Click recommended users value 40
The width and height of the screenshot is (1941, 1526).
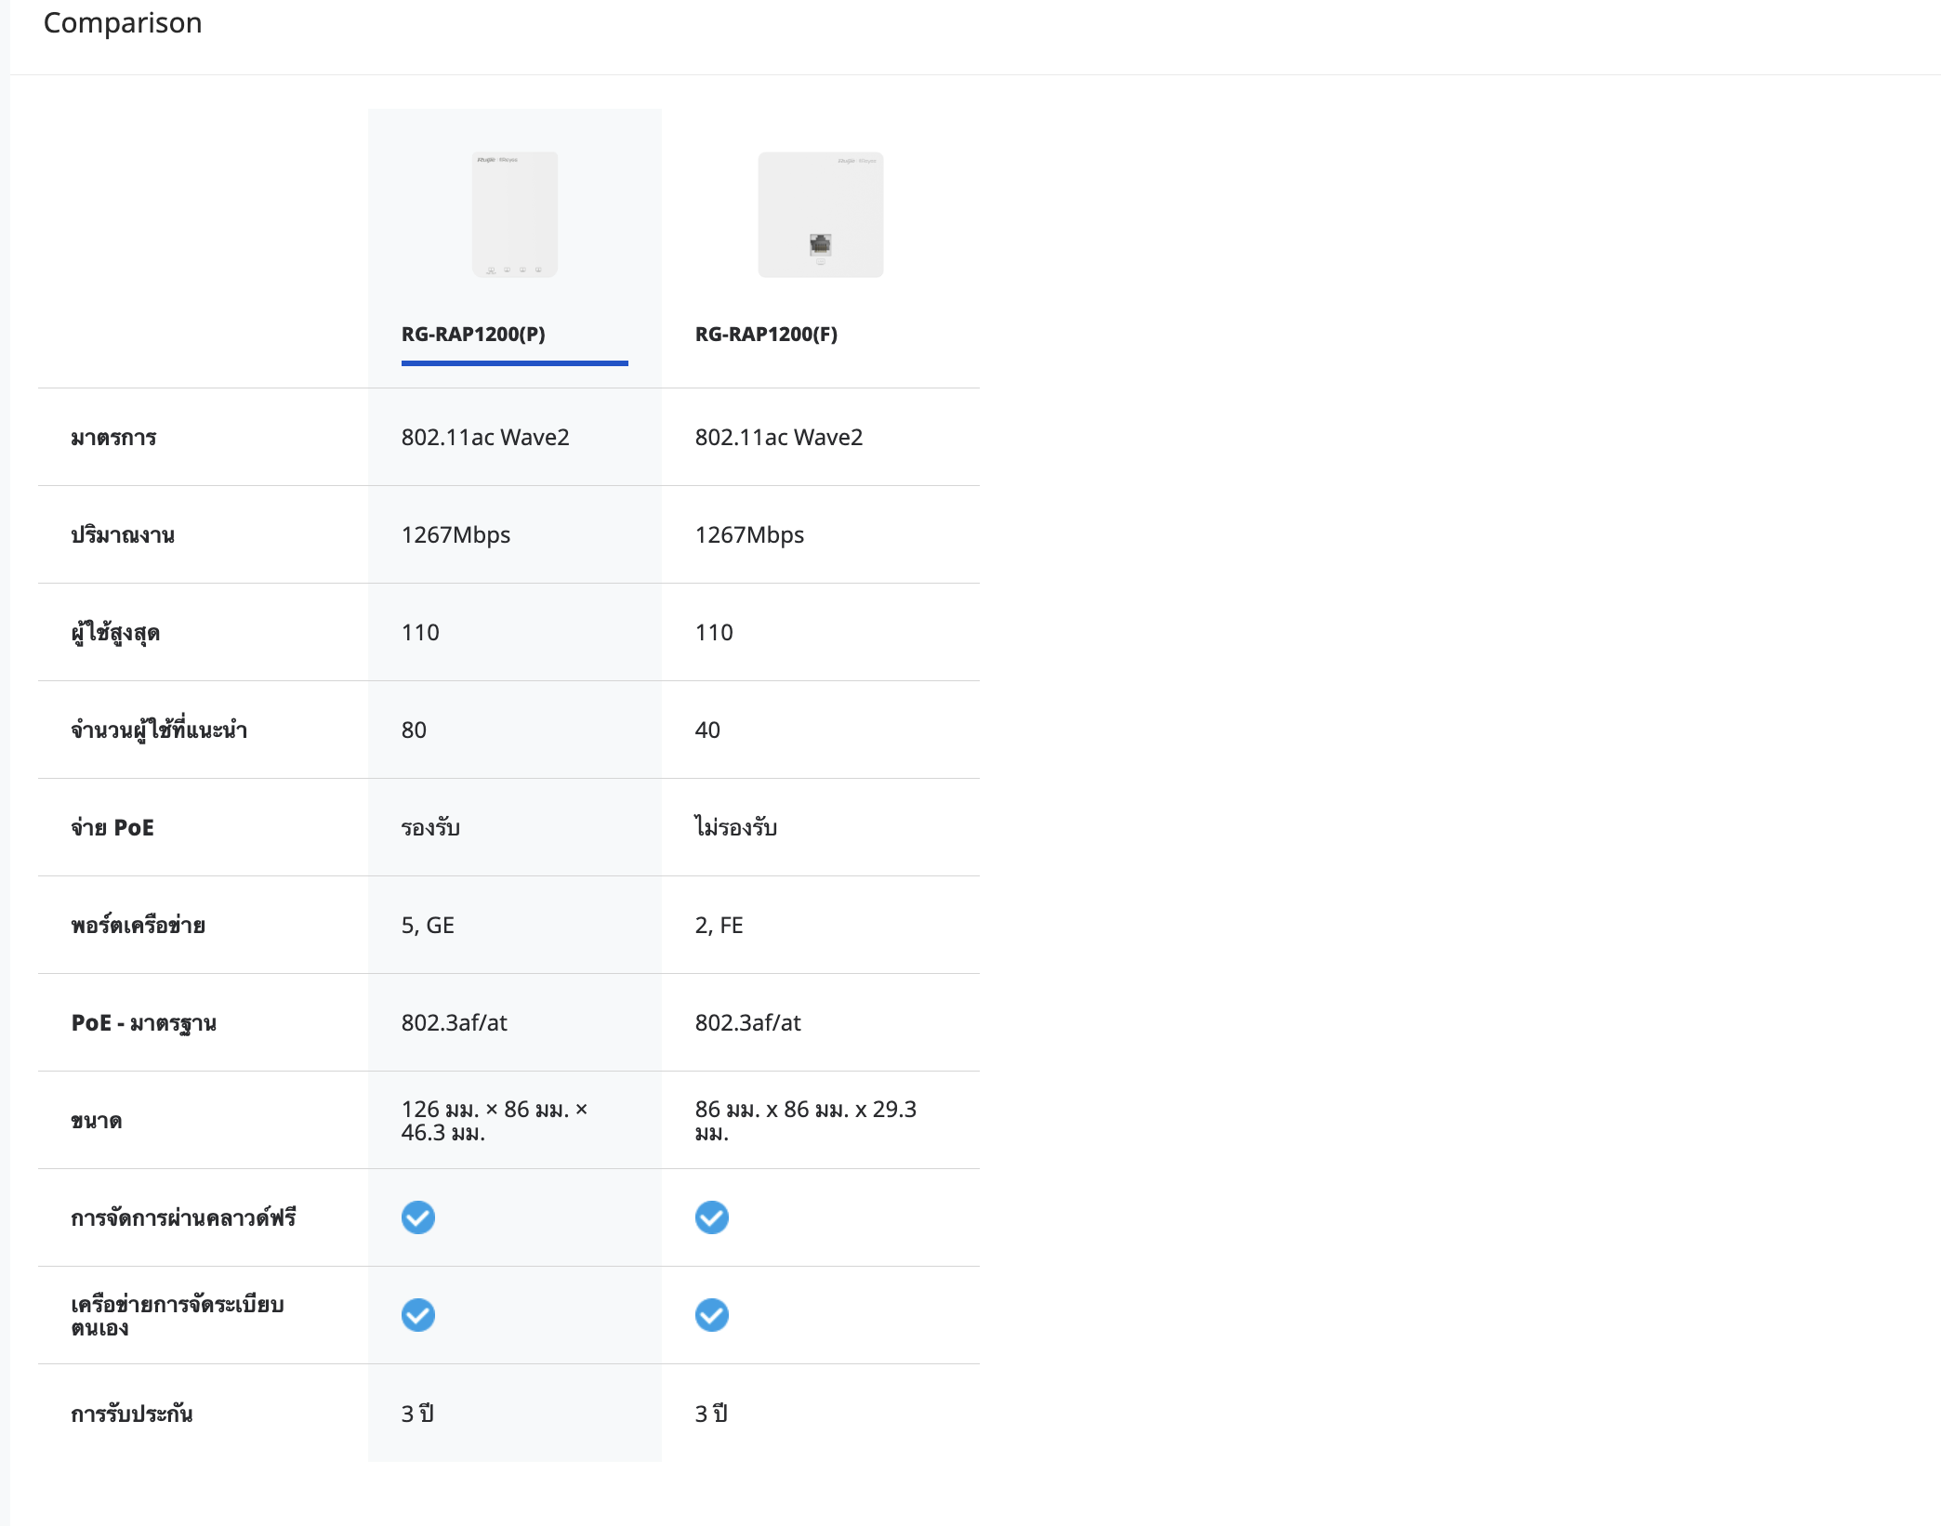pyautogui.click(x=707, y=730)
